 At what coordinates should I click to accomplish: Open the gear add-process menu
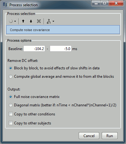click(x=11, y=21)
